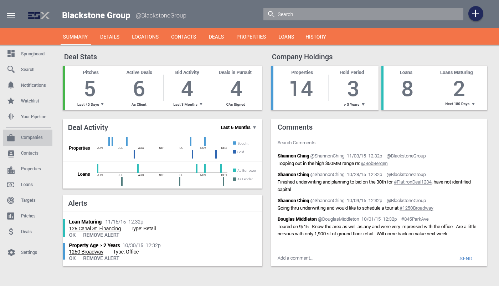This screenshot has width=499, height=286.
Task: Click the Sold legend swatch
Action: click(x=235, y=152)
